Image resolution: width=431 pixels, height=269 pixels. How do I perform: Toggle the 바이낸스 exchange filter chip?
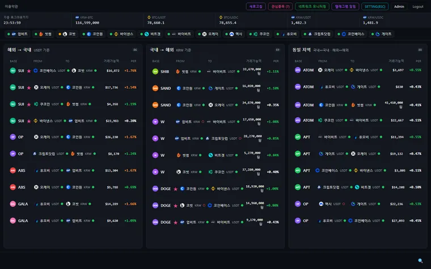click(x=121, y=34)
